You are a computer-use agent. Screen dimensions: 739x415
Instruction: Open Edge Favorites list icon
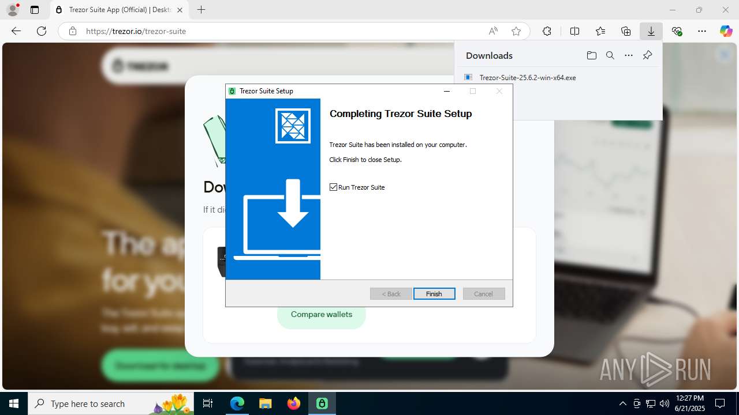click(600, 31)
